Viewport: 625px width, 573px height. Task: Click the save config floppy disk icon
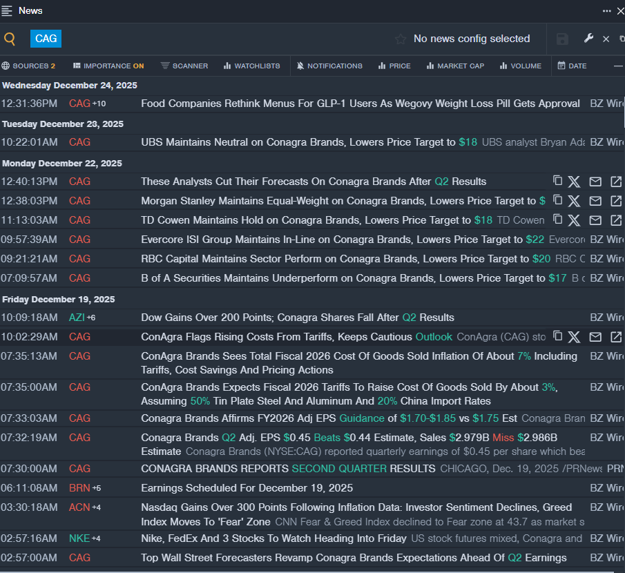click(562, 39)
